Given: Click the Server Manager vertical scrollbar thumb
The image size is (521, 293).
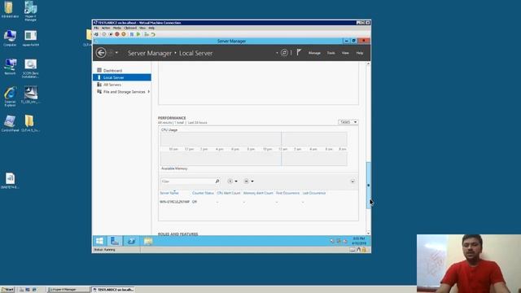Looking at the screenshot, I should (368, 185).
